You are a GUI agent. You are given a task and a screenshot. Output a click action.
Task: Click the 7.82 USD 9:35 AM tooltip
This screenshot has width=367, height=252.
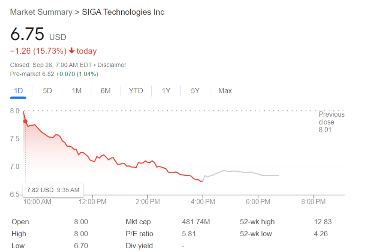(53, 190)
